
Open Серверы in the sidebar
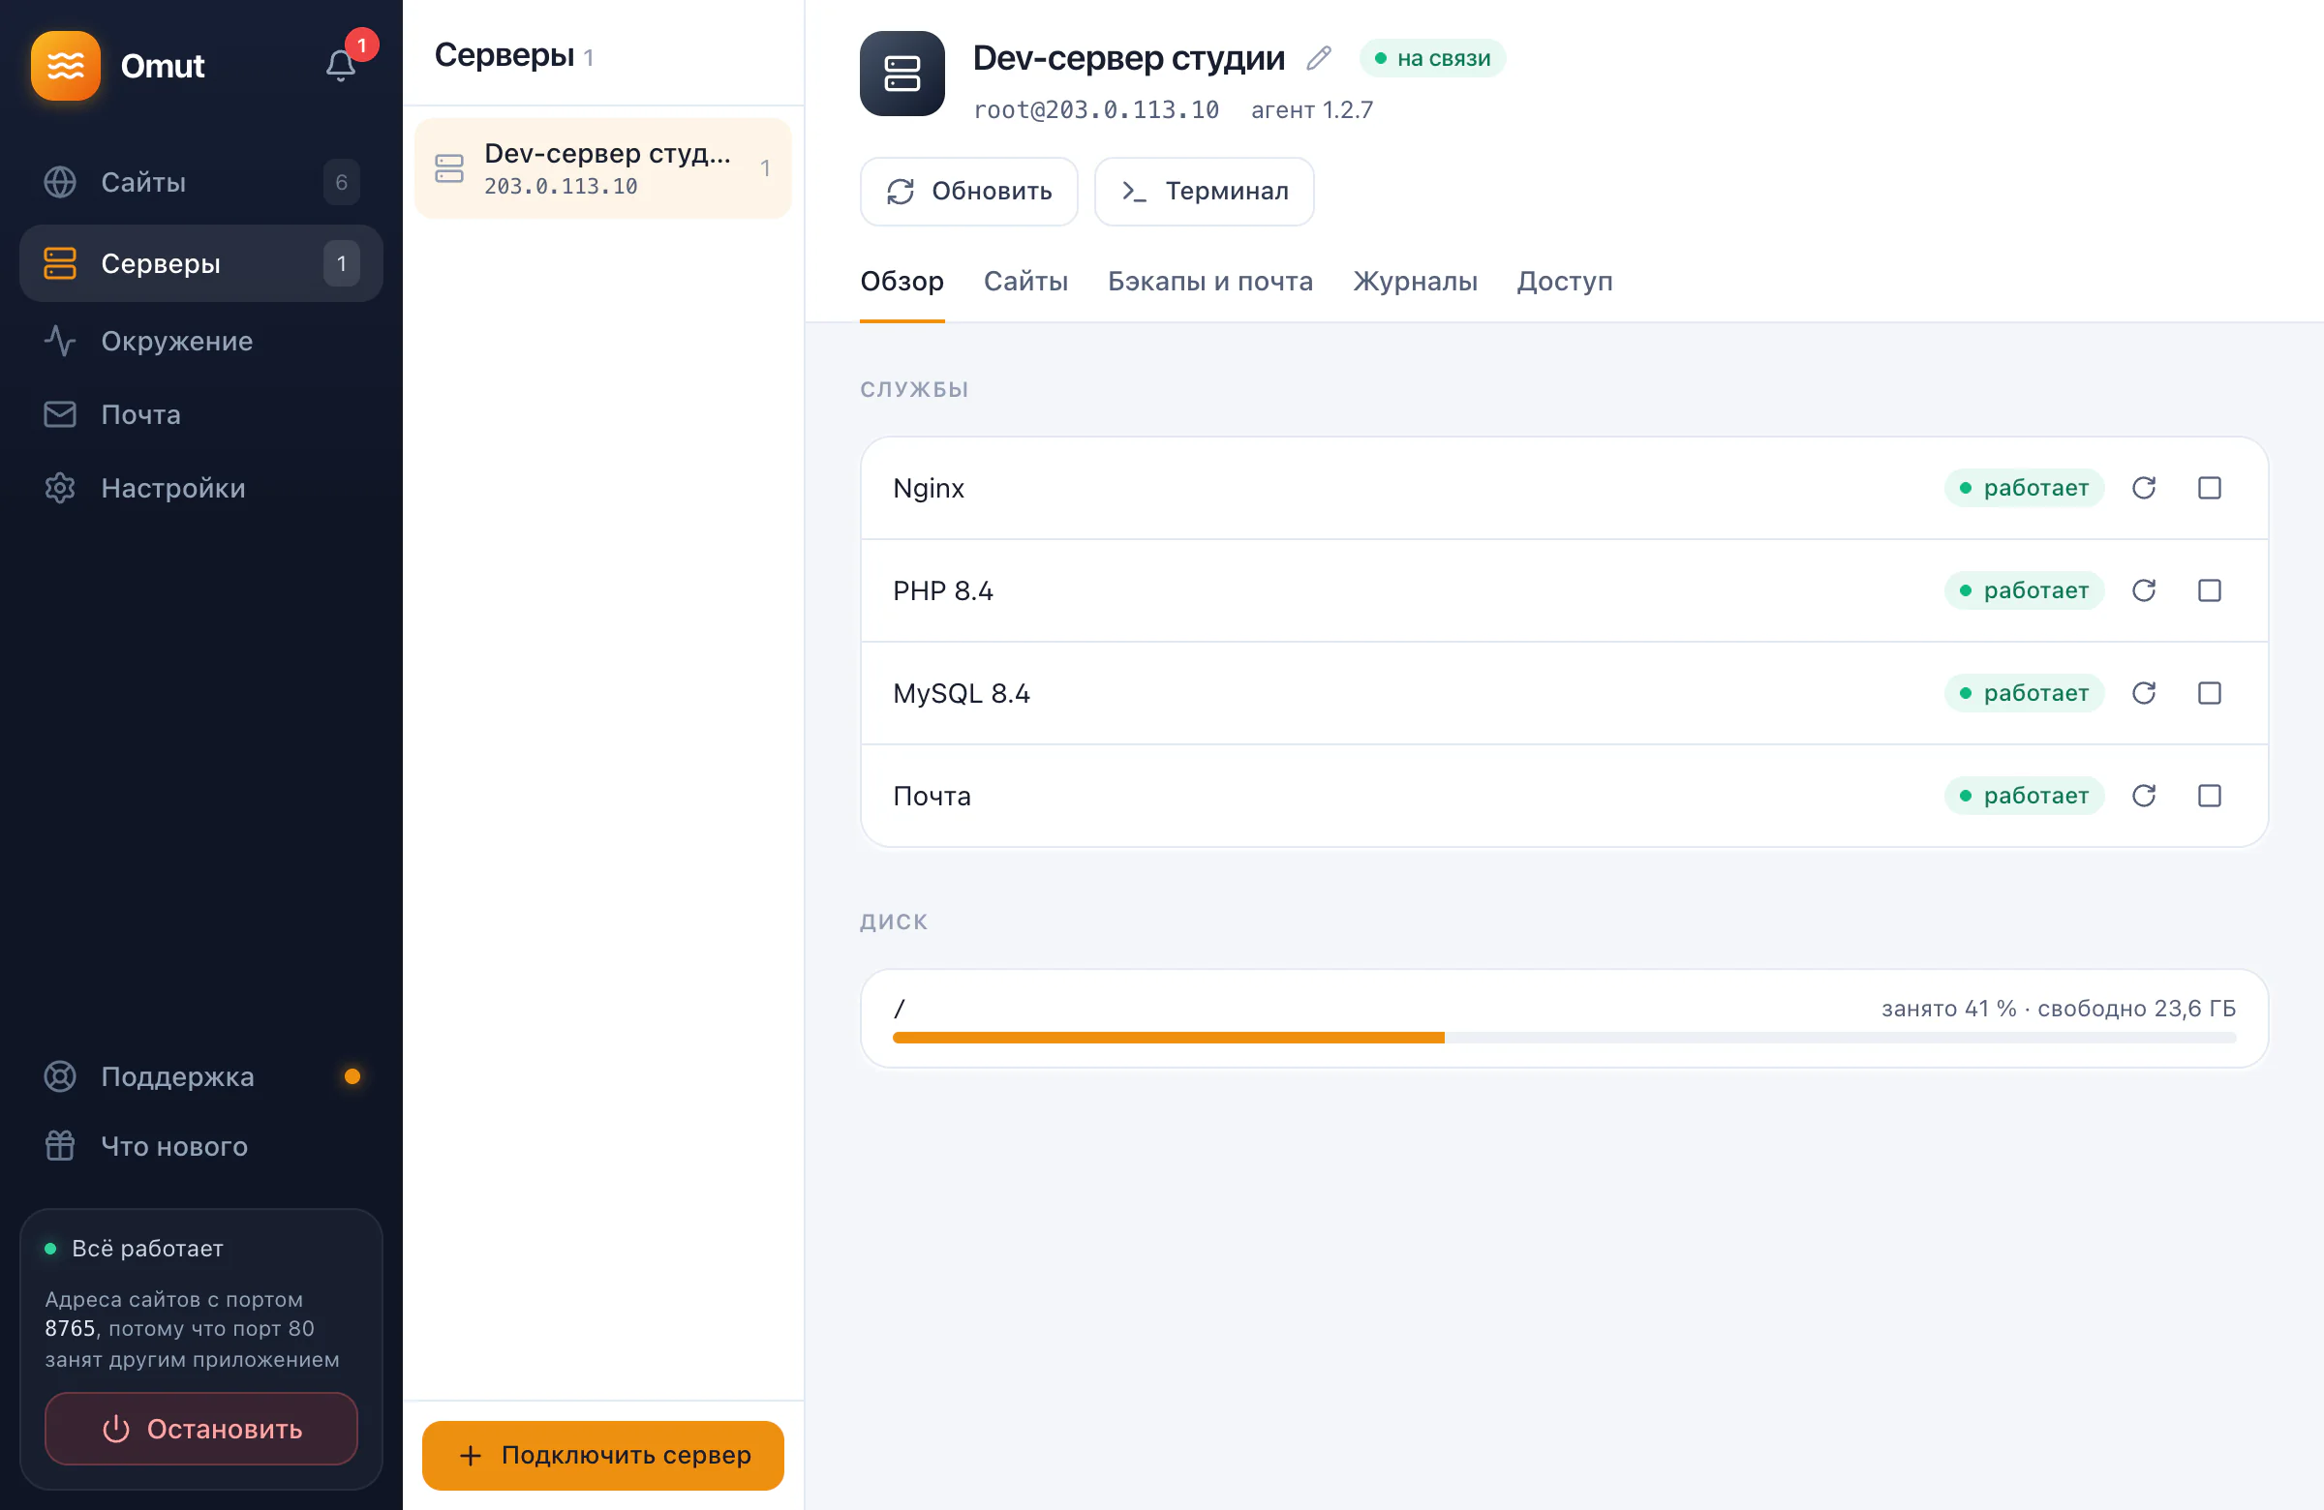201,263
